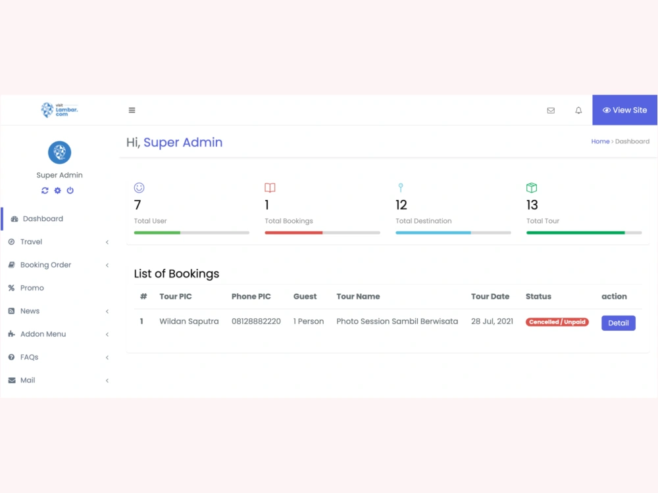Click the News feed icon
This screenshot has height=493, width=658.
(11, 311)
